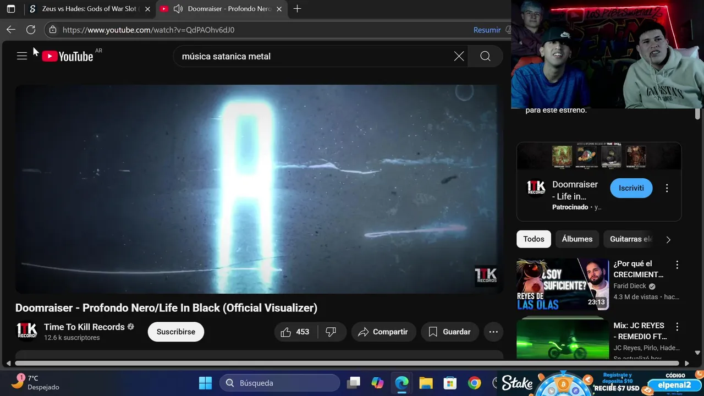This screenshot has height=396, width=704.
Task: Open Time To Kill Records channel name
Action: [84, 327]
